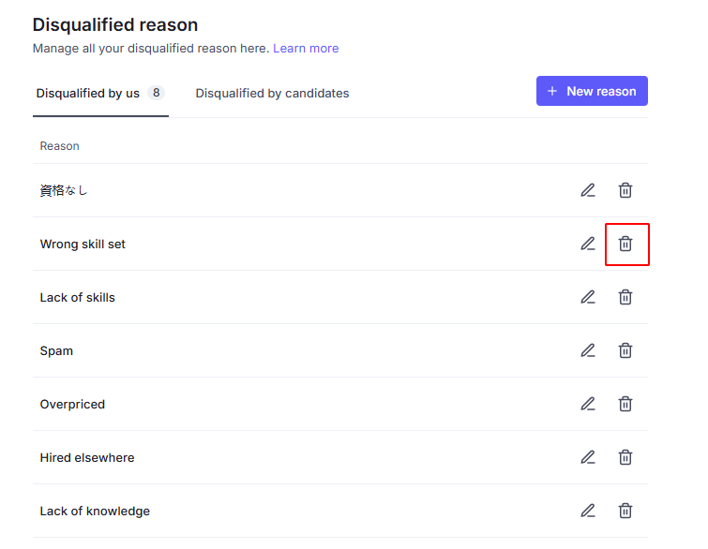Click the Reason column header
The height and width of the screenshot is (549, 708).
click(x=60, y=146)
